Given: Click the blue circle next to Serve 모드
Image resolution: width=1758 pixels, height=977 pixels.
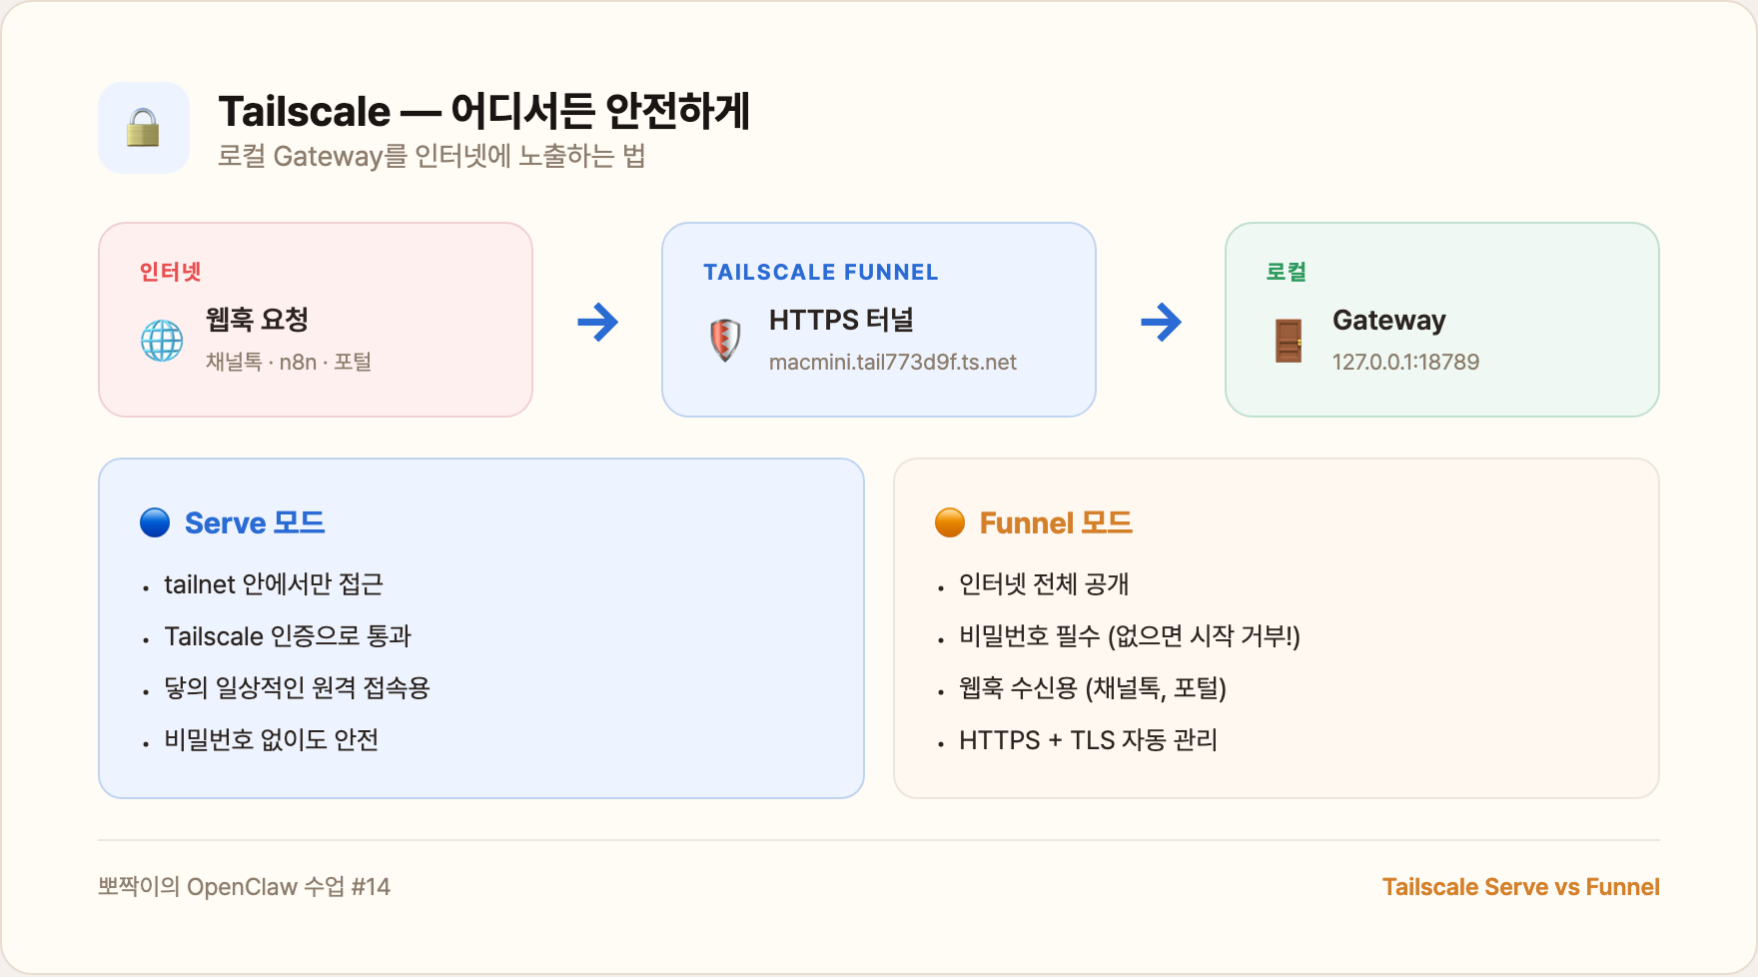Looking at the screenshot, I should coord(153,521).
